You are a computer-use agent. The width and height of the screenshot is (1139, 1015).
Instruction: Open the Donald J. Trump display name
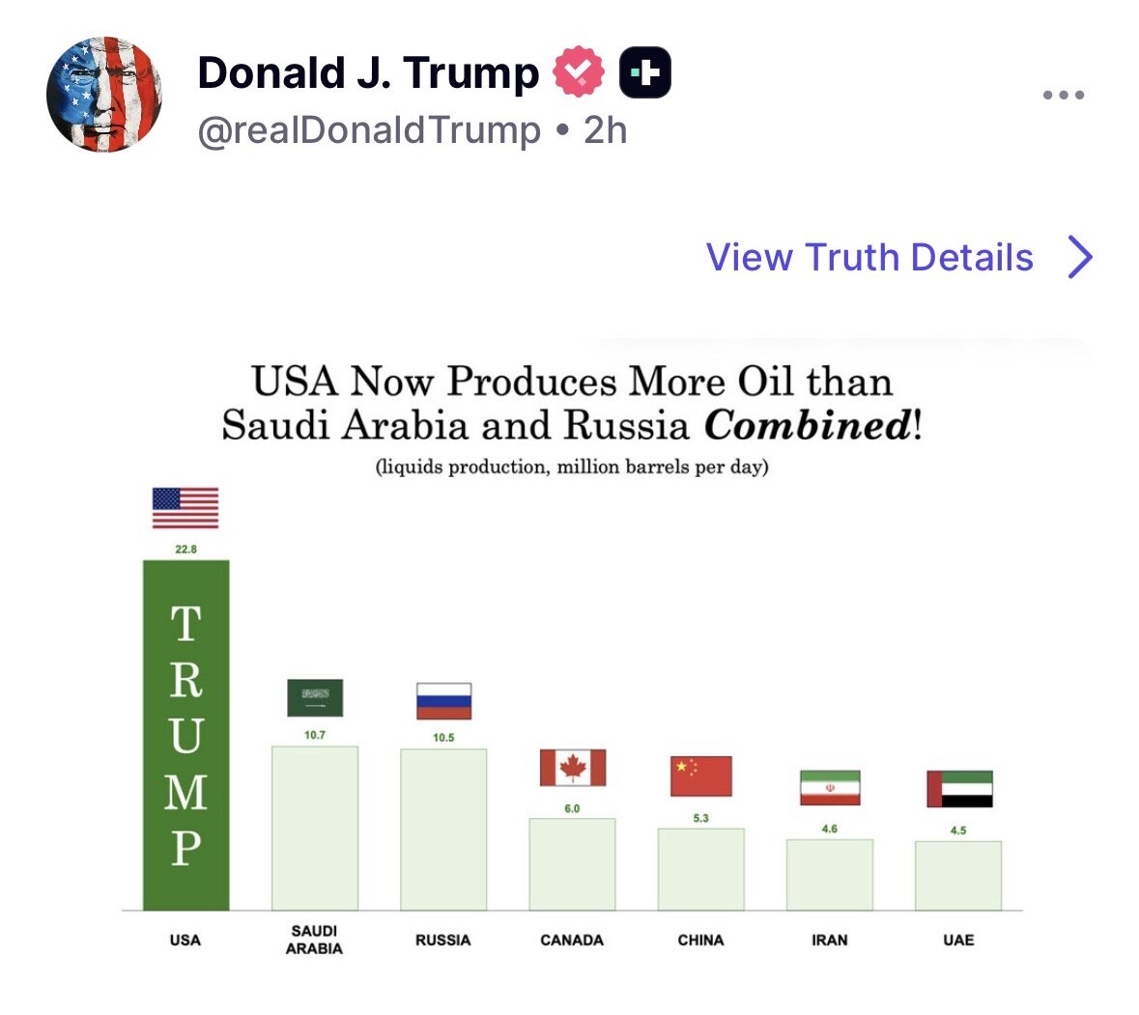click(x=368, y=73)
